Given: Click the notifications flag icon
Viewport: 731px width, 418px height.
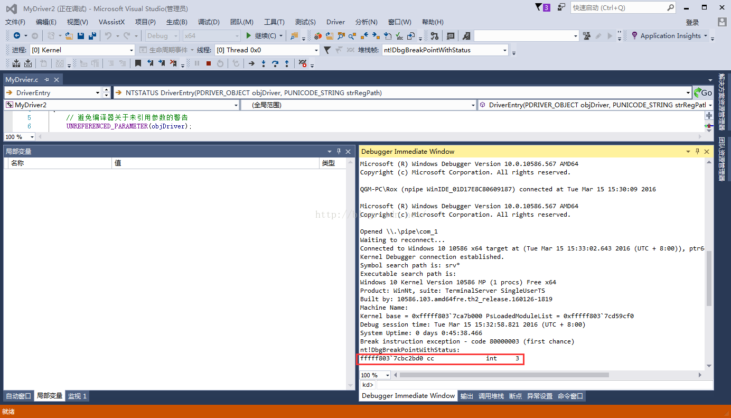Looking at the screenshot, I should point(542,7).
